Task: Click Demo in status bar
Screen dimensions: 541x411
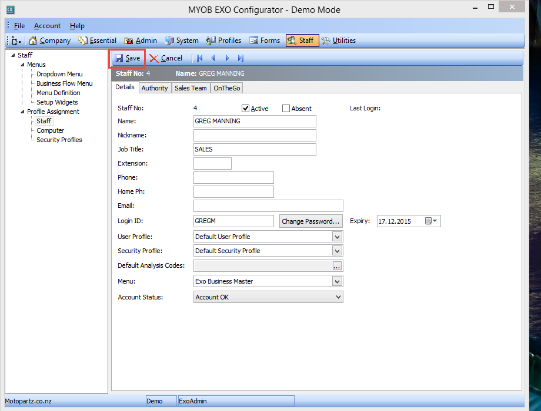Action: click(x=154, y=402)
